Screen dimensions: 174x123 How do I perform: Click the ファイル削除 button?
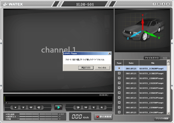[x=162, y=118]
